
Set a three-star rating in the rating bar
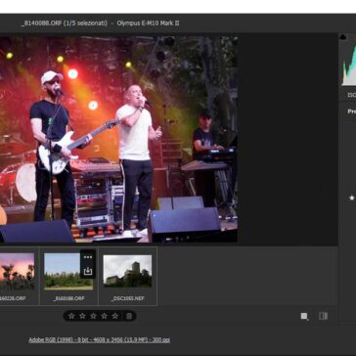click(x=93, y=316)
